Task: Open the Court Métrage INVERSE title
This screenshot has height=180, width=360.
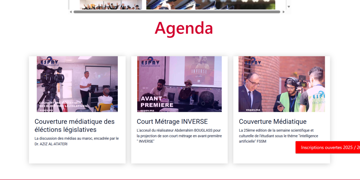Action: pyautogui.click(x=172, y=121)
